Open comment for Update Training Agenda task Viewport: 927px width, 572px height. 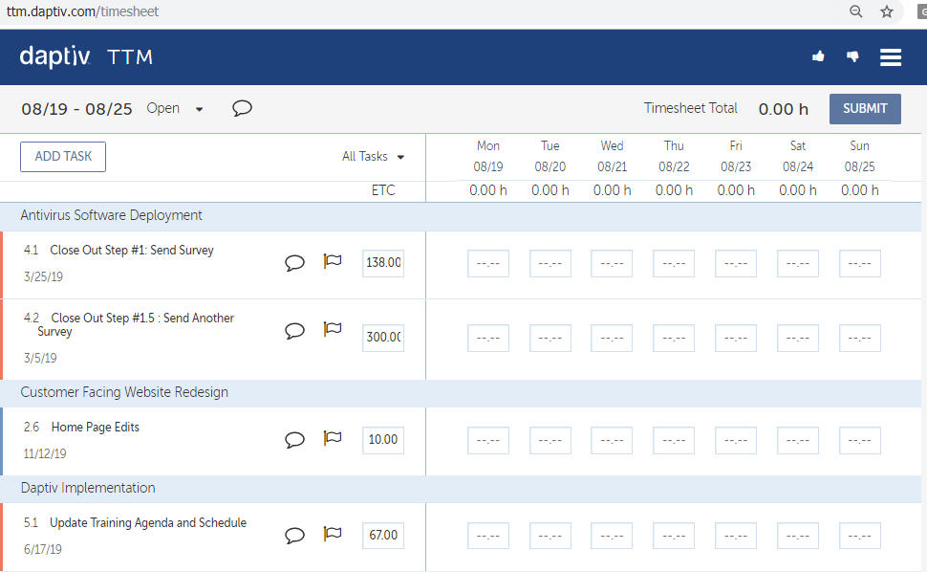[x=294, y=536]
